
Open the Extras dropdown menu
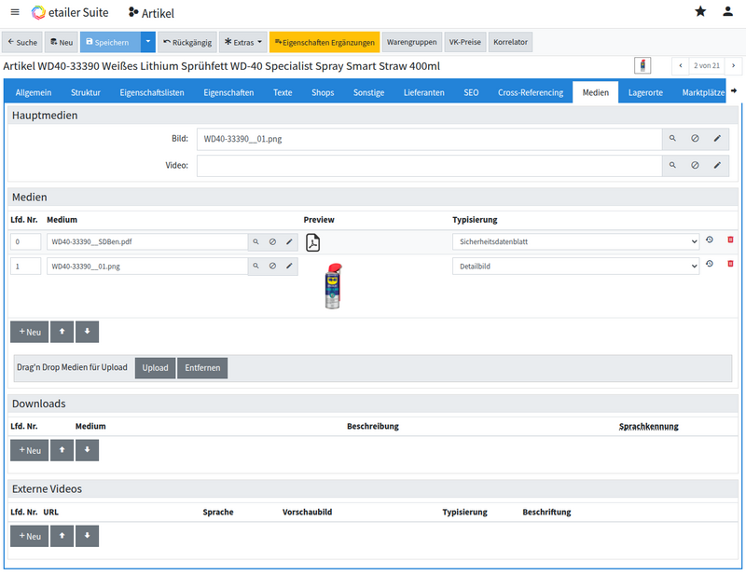242,42
